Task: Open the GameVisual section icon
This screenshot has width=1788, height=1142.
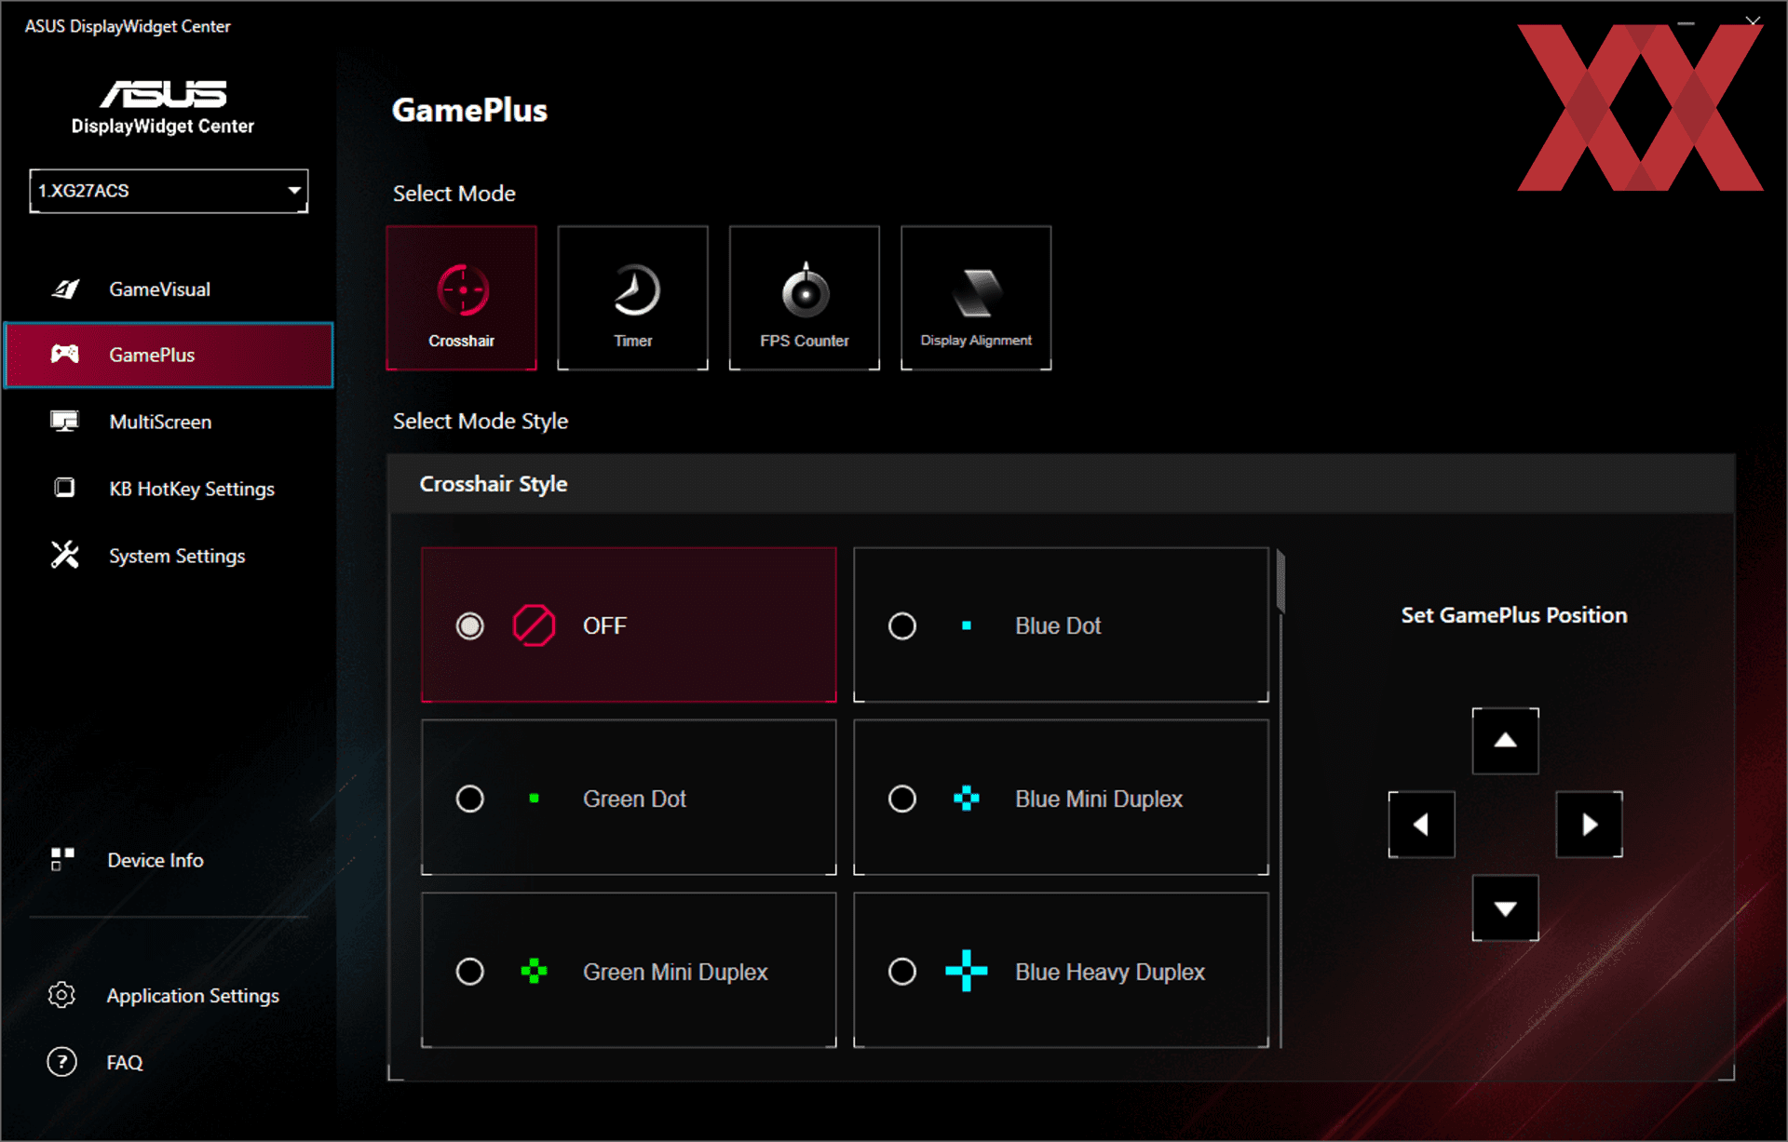Action: click(65, 289)
